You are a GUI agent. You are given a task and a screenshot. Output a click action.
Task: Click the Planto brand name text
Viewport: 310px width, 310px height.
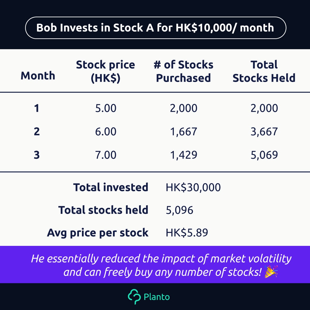click(157, 297)
